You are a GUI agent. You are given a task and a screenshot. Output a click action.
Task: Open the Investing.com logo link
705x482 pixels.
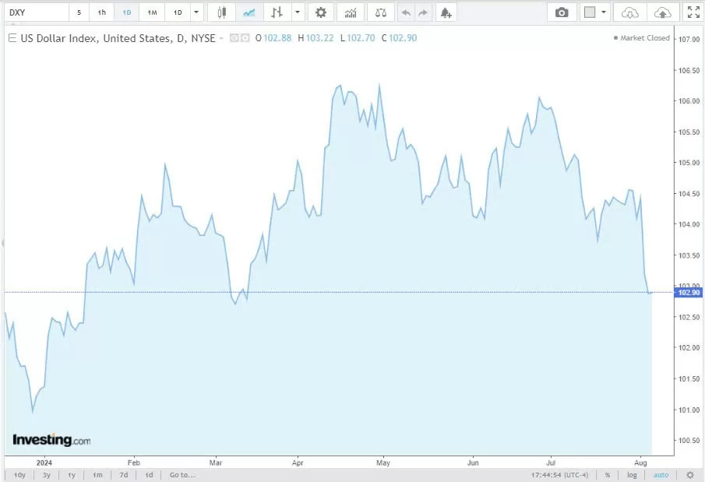(x=49, y=439)
